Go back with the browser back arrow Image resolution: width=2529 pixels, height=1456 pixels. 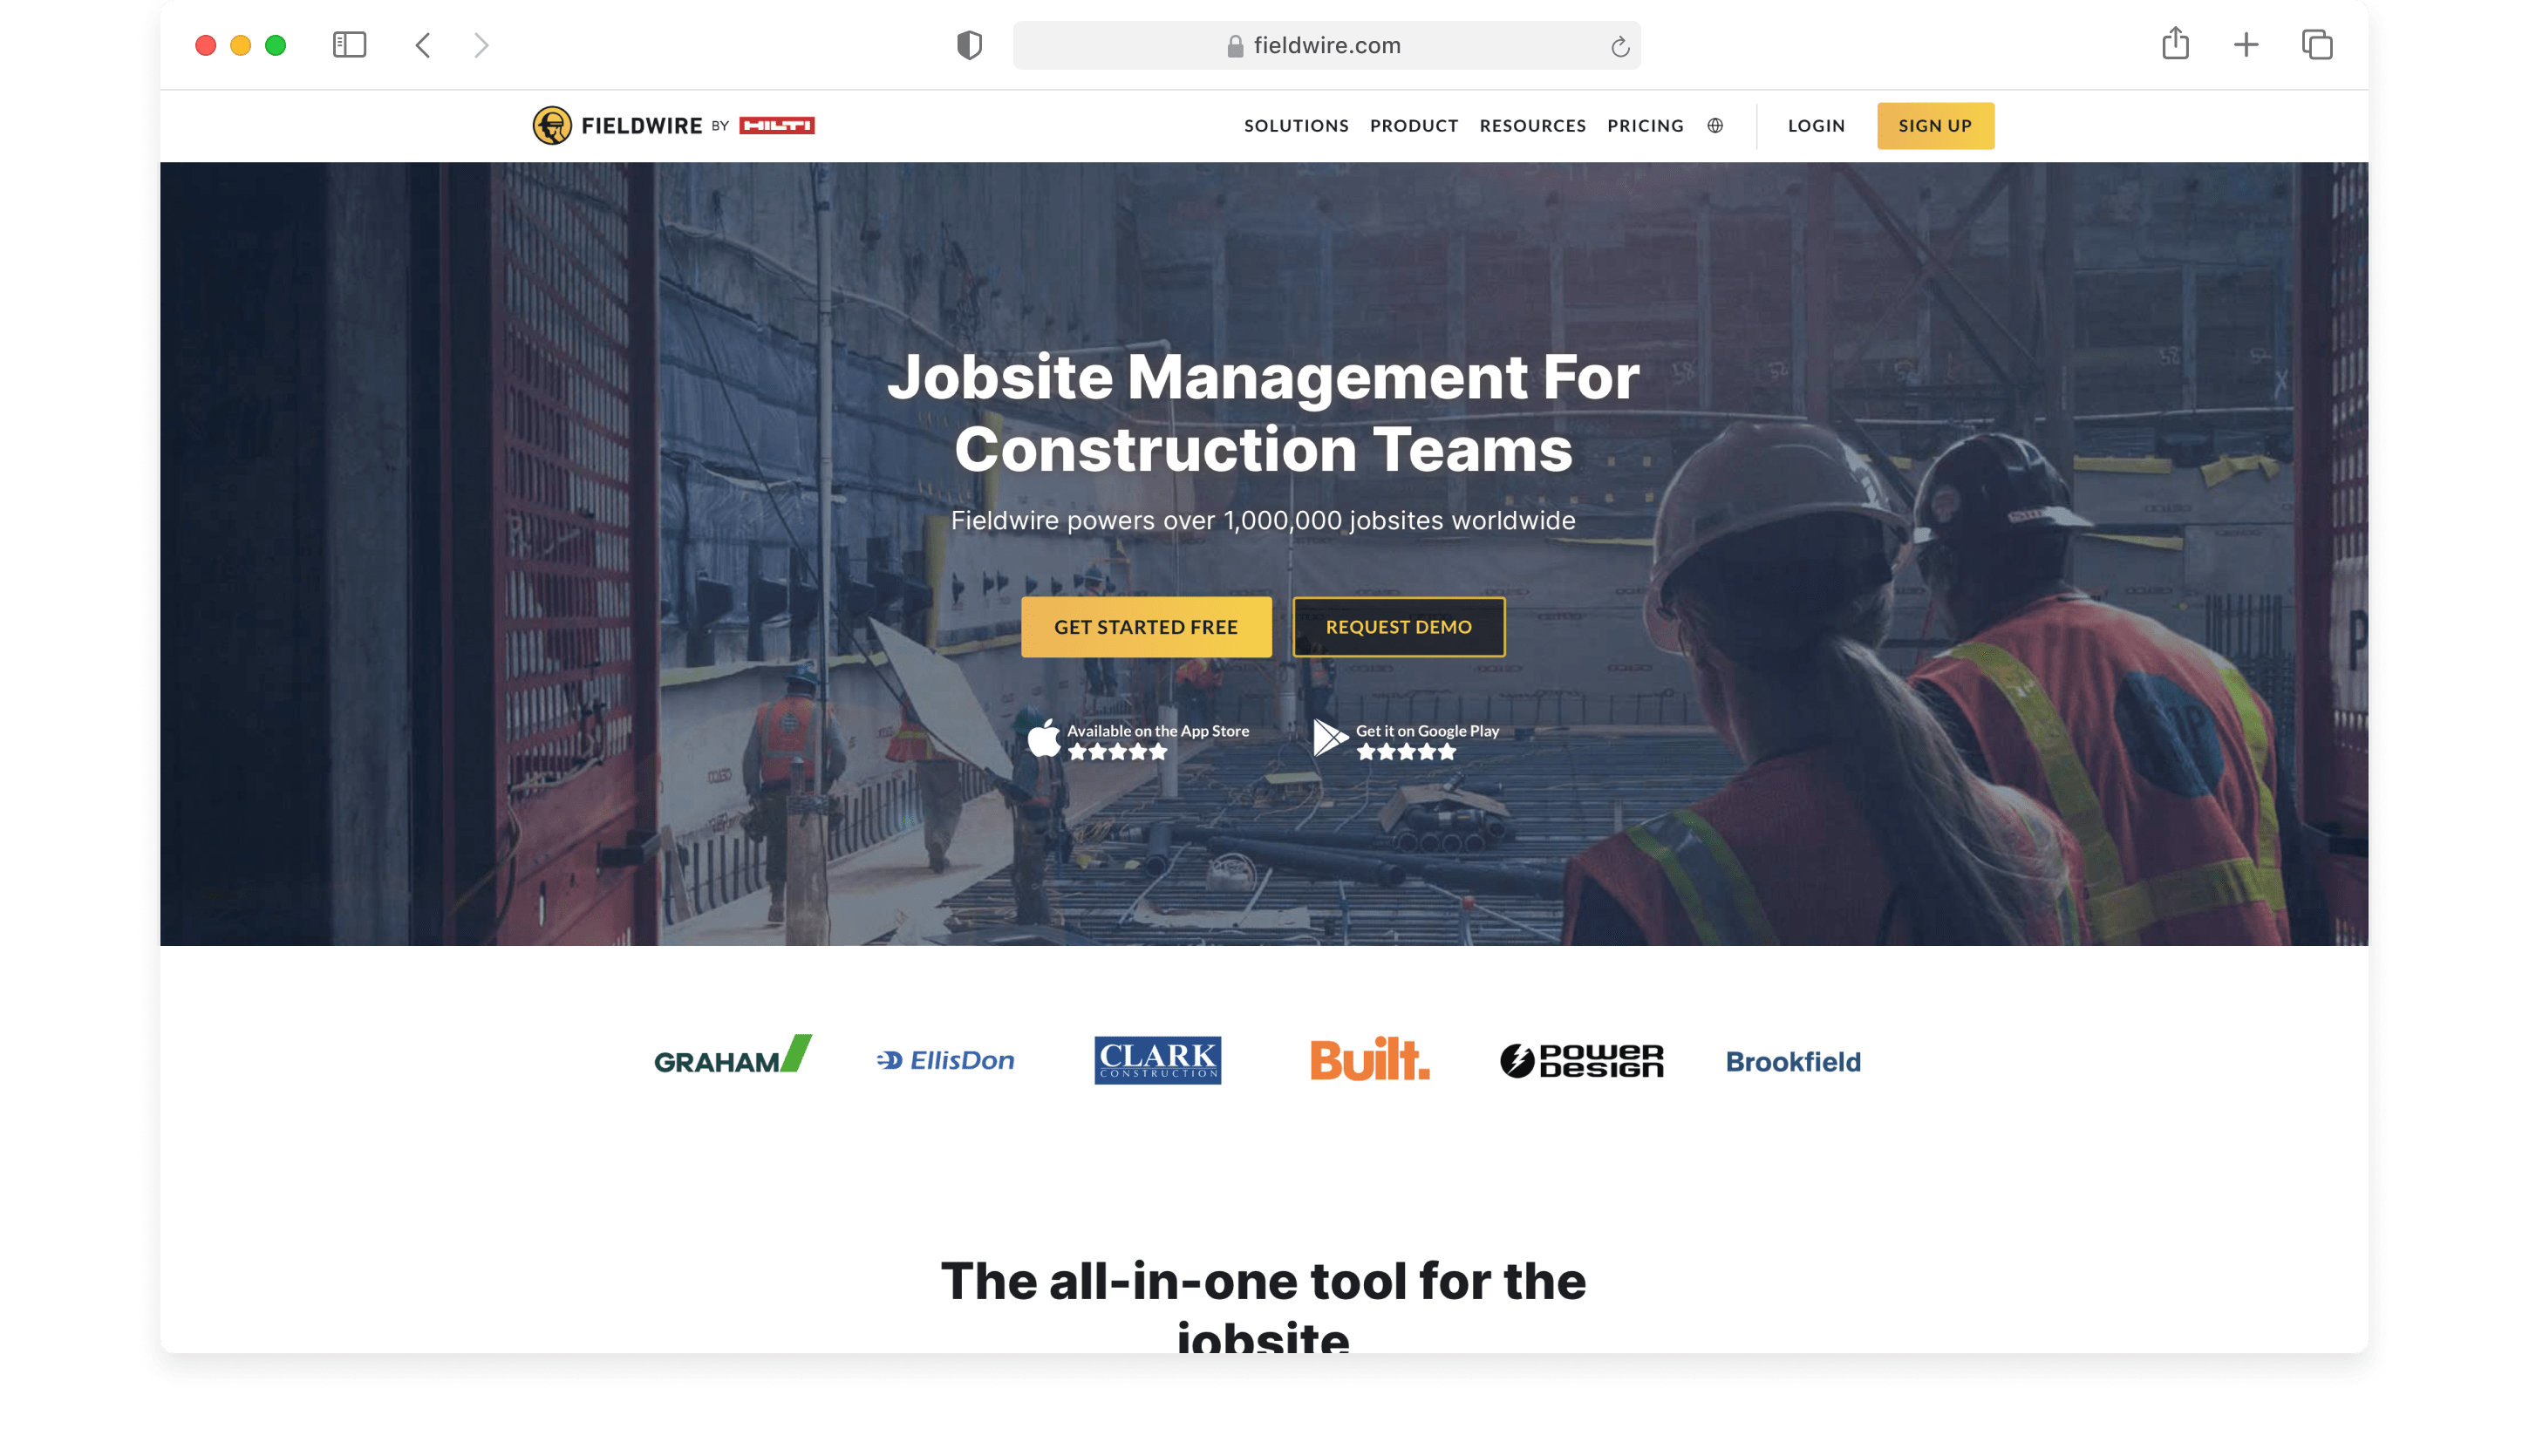pyautogui.click(x=423, y=45)
